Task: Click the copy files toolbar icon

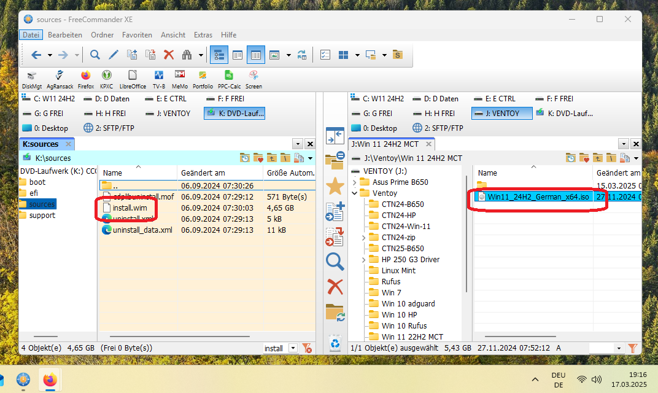Action: (132, 55)
